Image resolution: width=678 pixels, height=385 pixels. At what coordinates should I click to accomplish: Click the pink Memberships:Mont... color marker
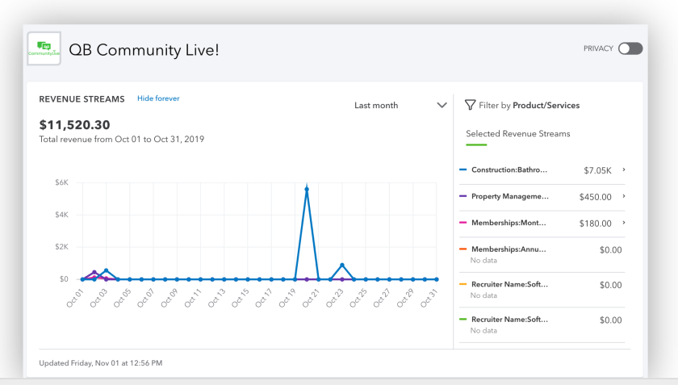point(462,222)
